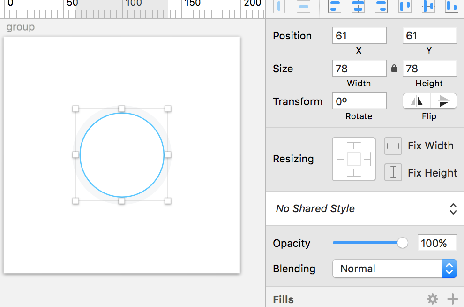Click the top-left resize handle
The image size is (464, 307).
click(76, 109)
